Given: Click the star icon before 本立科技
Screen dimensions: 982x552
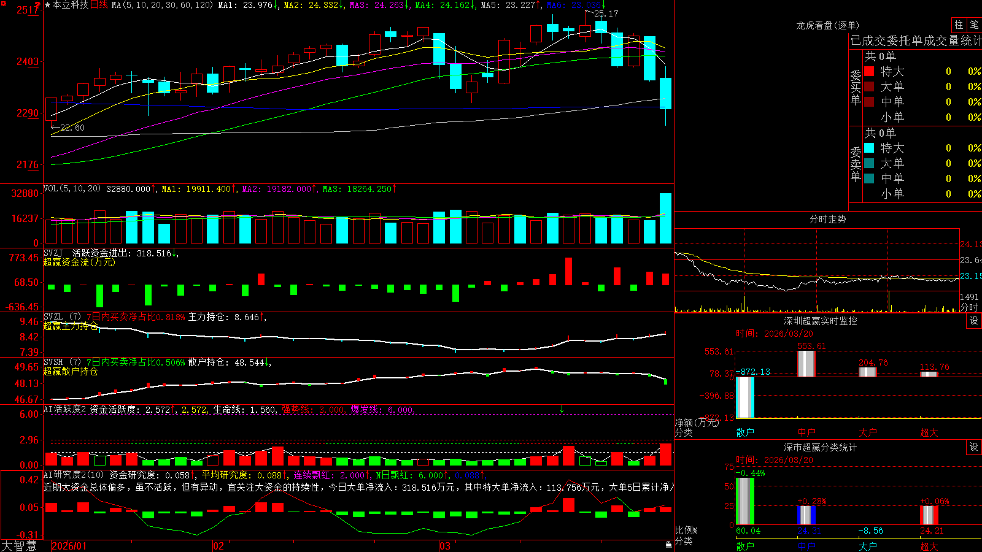Looking at the screenshot, I should pyautogui.click(x=47, y=5).
